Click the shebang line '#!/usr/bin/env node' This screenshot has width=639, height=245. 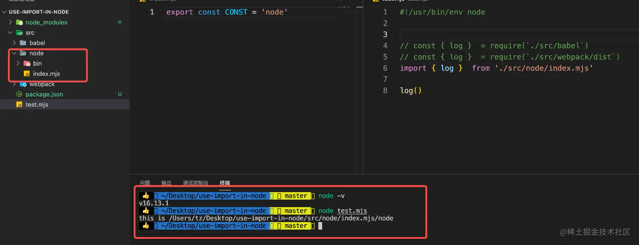coord(442,12)
